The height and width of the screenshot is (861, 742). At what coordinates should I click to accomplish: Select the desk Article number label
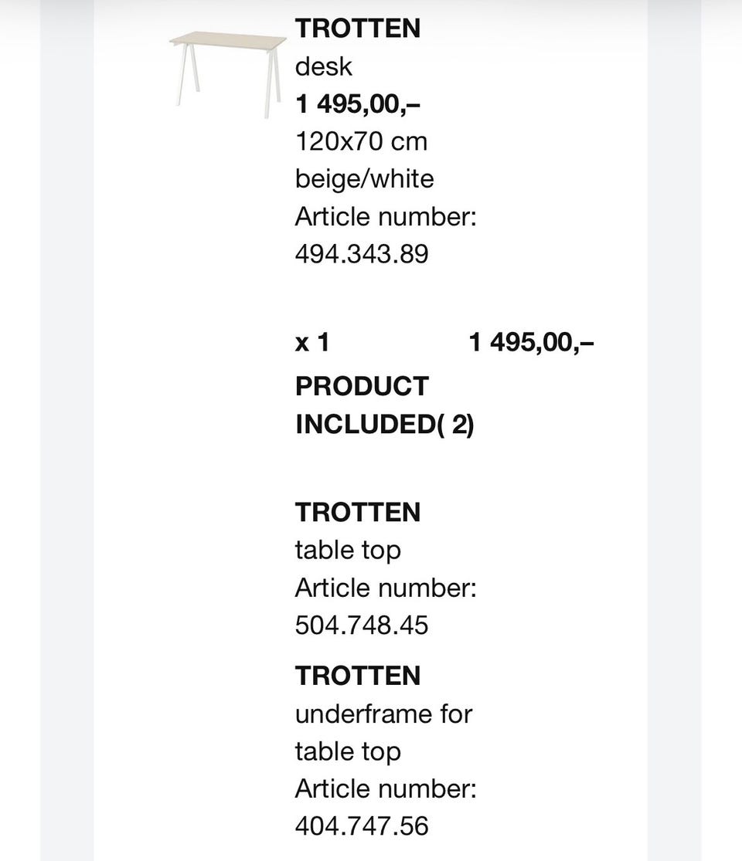386,216
